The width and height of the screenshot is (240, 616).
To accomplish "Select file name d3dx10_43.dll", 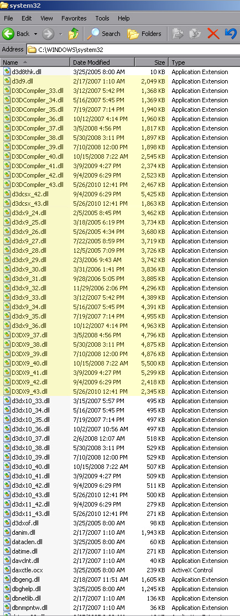I will [x=30, y=495].
